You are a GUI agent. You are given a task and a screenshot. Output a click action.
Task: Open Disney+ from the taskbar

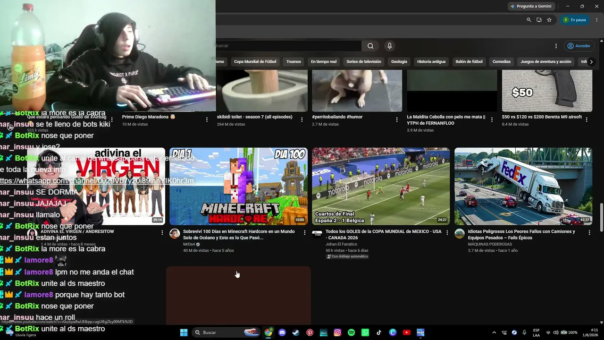coord(324,332)
